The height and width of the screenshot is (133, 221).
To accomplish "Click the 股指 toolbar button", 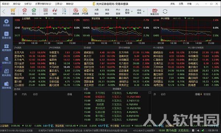I will coord(118,14).
